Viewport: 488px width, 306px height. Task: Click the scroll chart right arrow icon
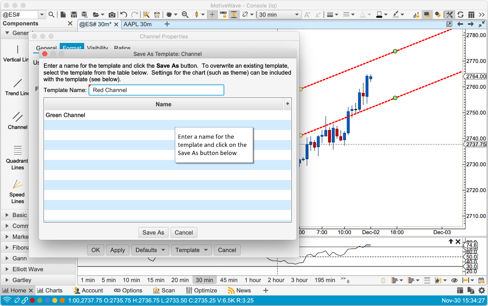point(471,24)
